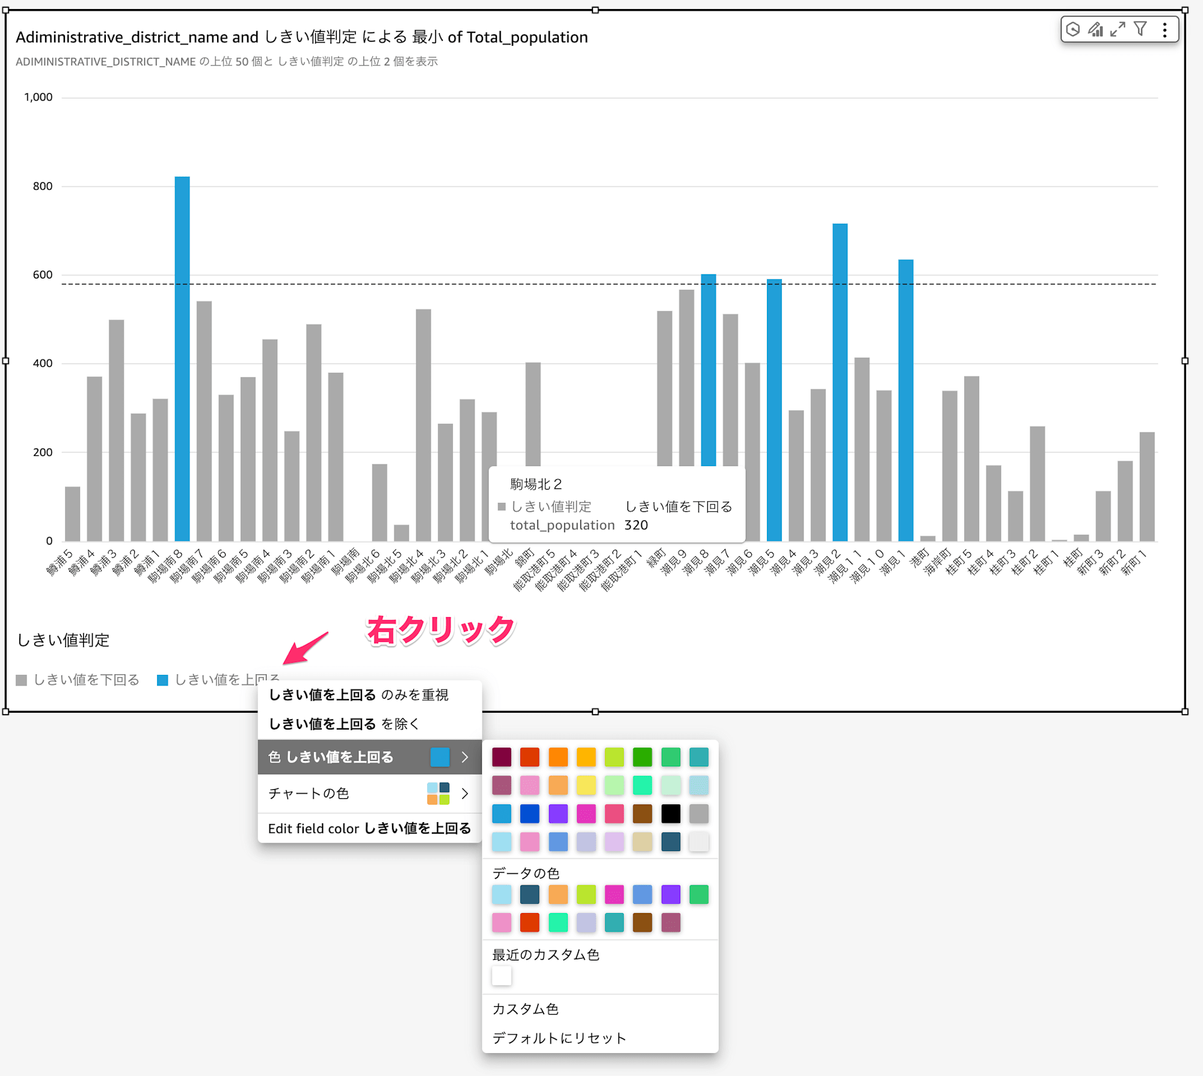Pick the gray swatch beside black
The height and width of the screenshot is (1076, 1203).
[x=699, y=813]
